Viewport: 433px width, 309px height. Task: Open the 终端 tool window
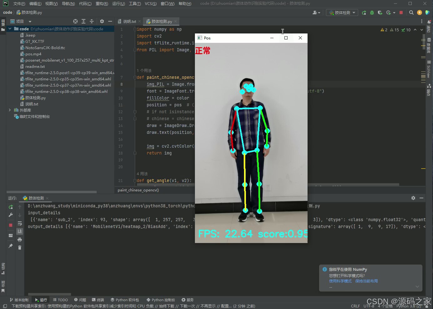pos(98,300)
